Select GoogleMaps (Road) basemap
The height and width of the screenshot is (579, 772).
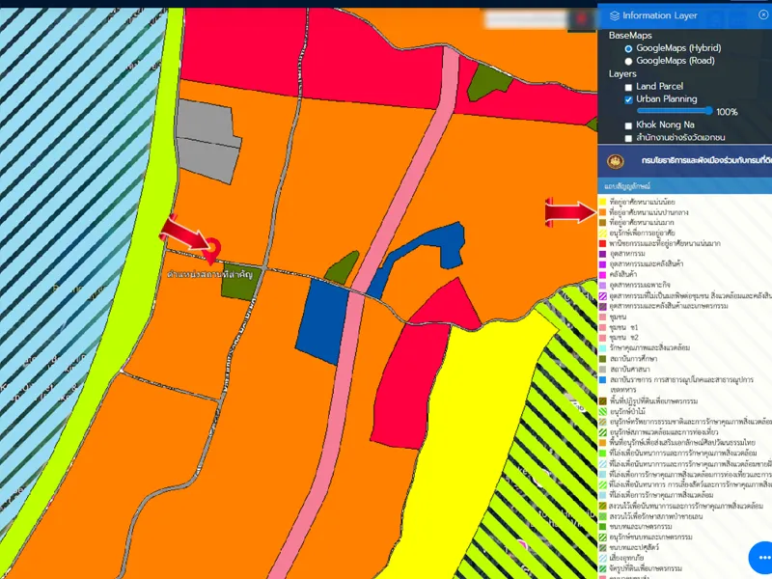click(x=629, y=61)
